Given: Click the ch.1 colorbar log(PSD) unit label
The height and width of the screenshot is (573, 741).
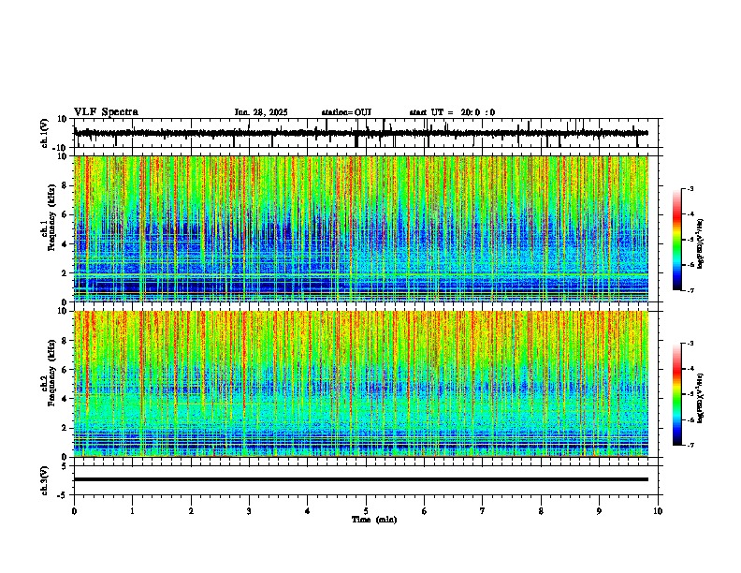Looking at the screenshot, I should pyautogui.click(x=700, y=243).
